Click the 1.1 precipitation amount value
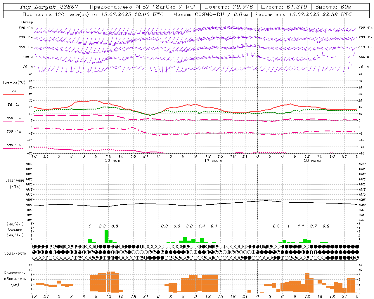Screen dimensions: 374x299 (x=301, y=226)
